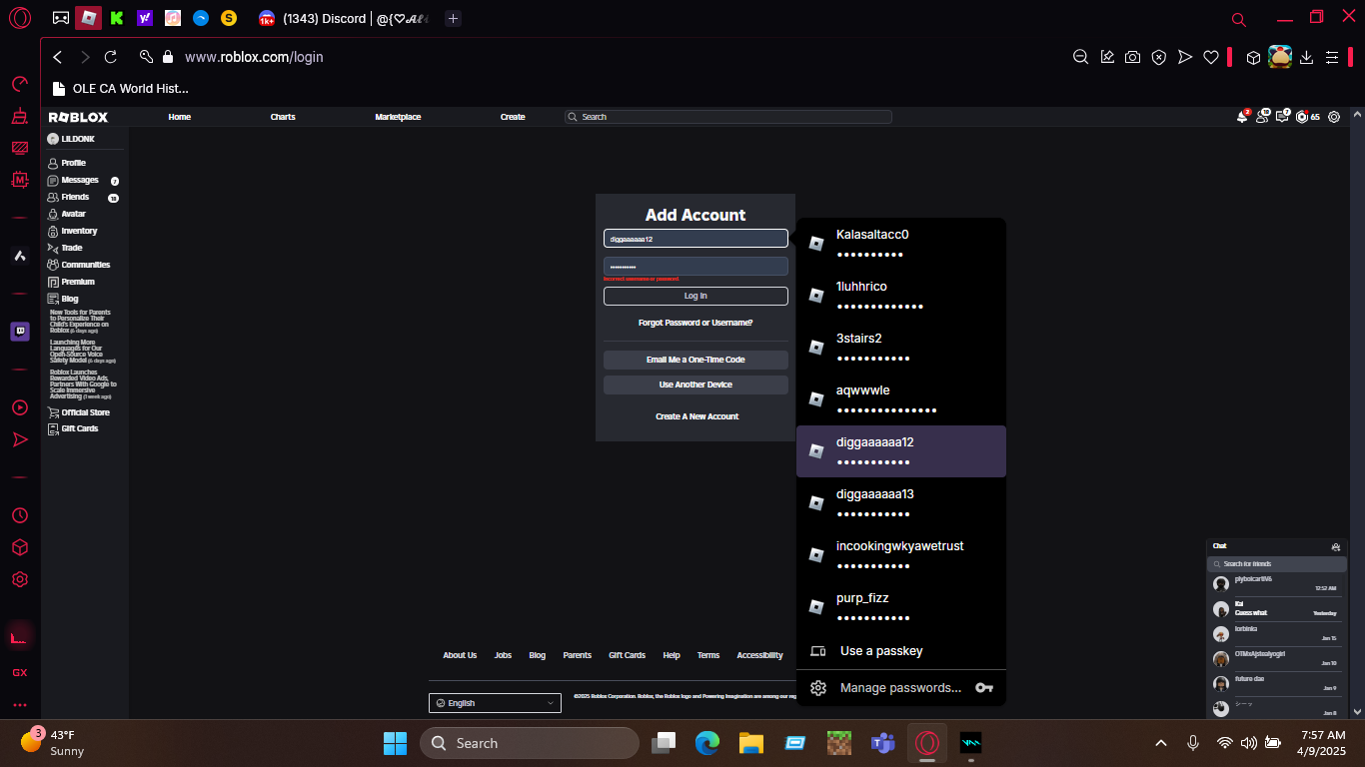This screenshot has width=1365, height=767.
Task: Open GX Control in the sidebar
Action: point(20,84)
